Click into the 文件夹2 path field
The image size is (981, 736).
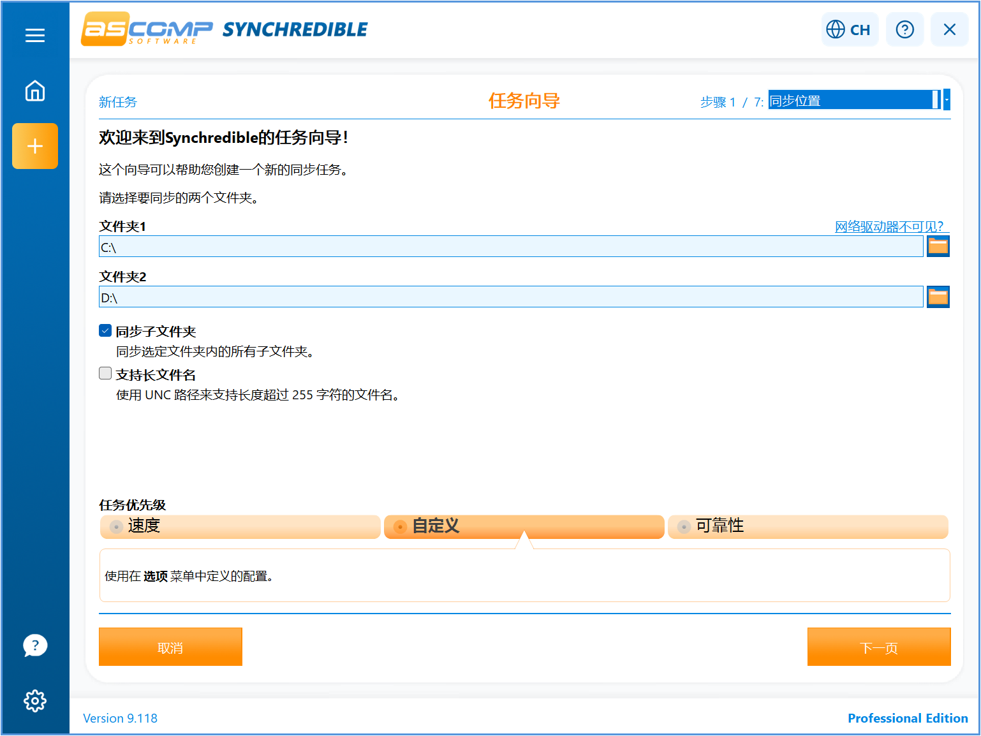coord(511,297)
